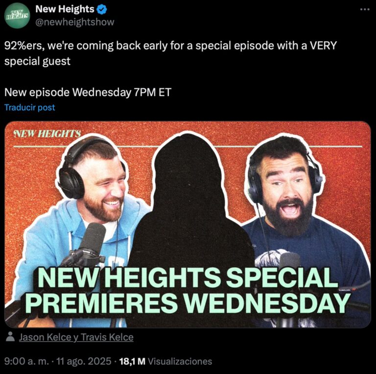Open the 18,1 M Visualizaciones count
Screen dimensions: 376x374
(x=165, y=361)
